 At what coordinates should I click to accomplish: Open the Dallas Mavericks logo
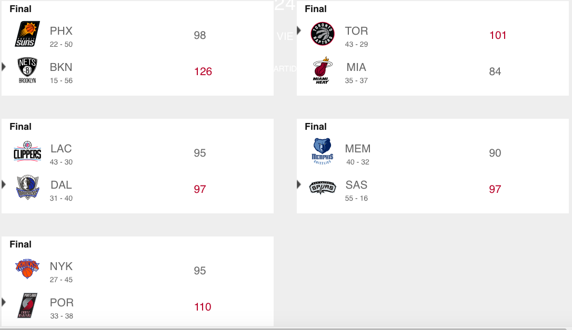27,188
